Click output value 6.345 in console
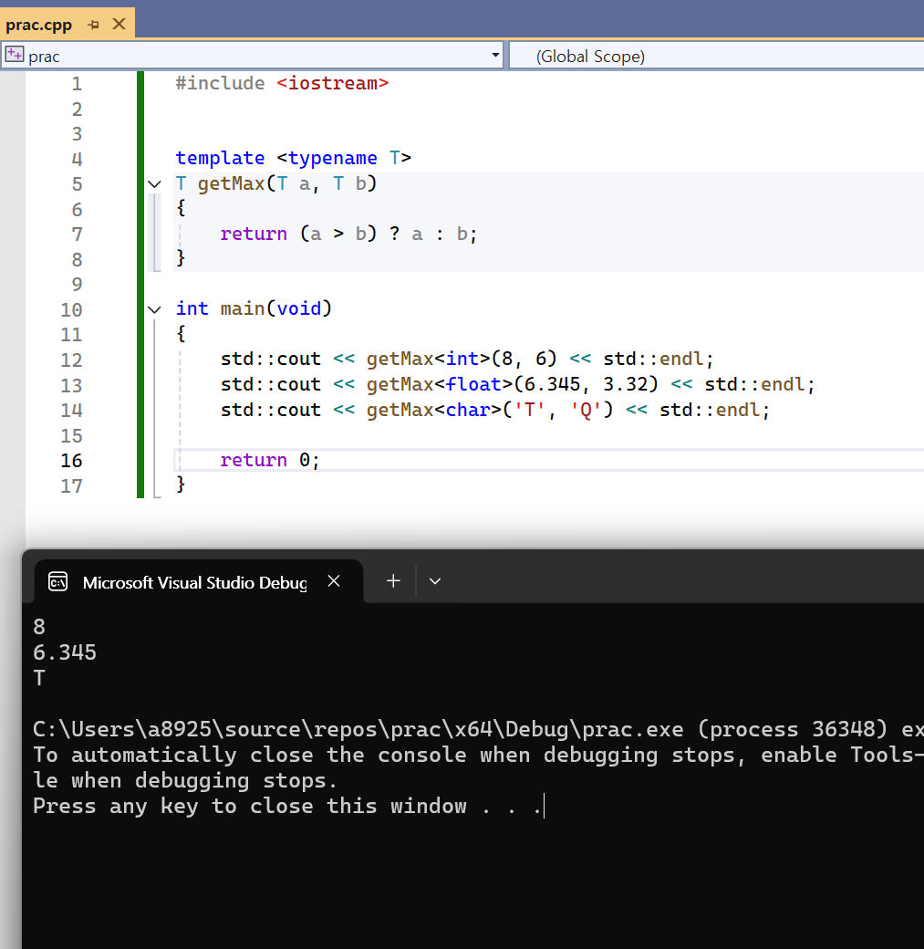 coord(65,652)
